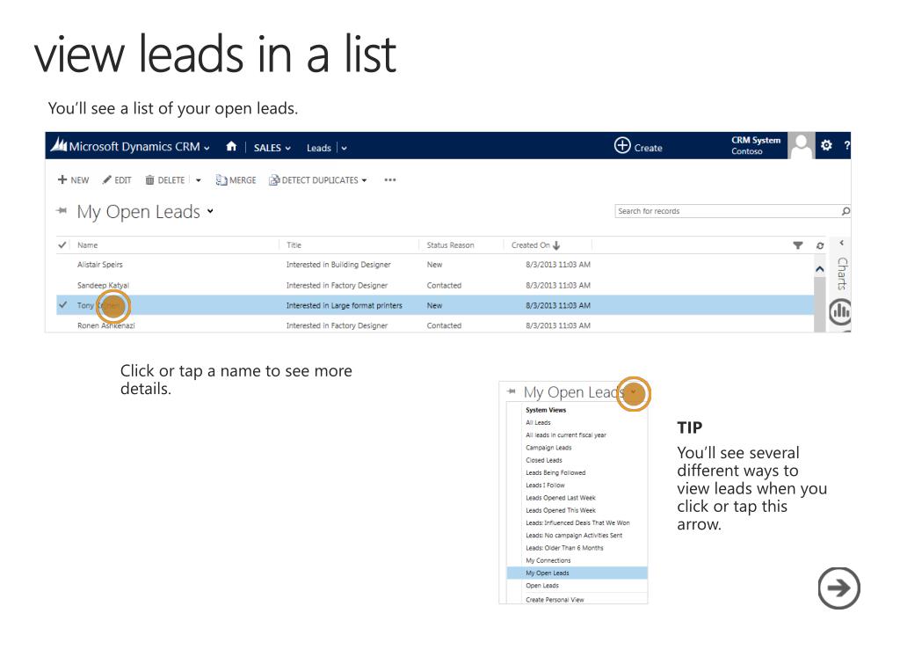The width and height of the screenshot is (900, 650).
Task: Click the Create plus icon
Action: click(x=622, y=145)
